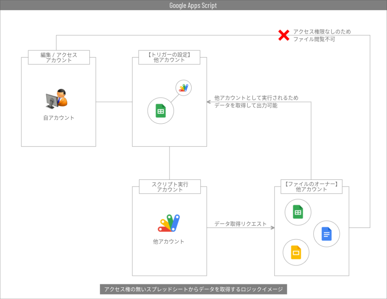The height and width of the screenshot is (299, 387).
Task: Select the 編集 / アクセスアカウント label box
Action: click(x=59, y=57)
